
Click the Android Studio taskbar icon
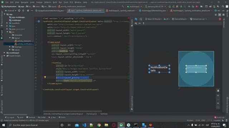(x=121, y=125)
